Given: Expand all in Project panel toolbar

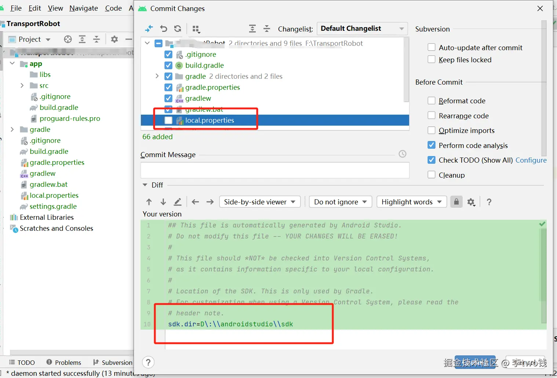Looking at the screenshot, I should pos(82,39).
